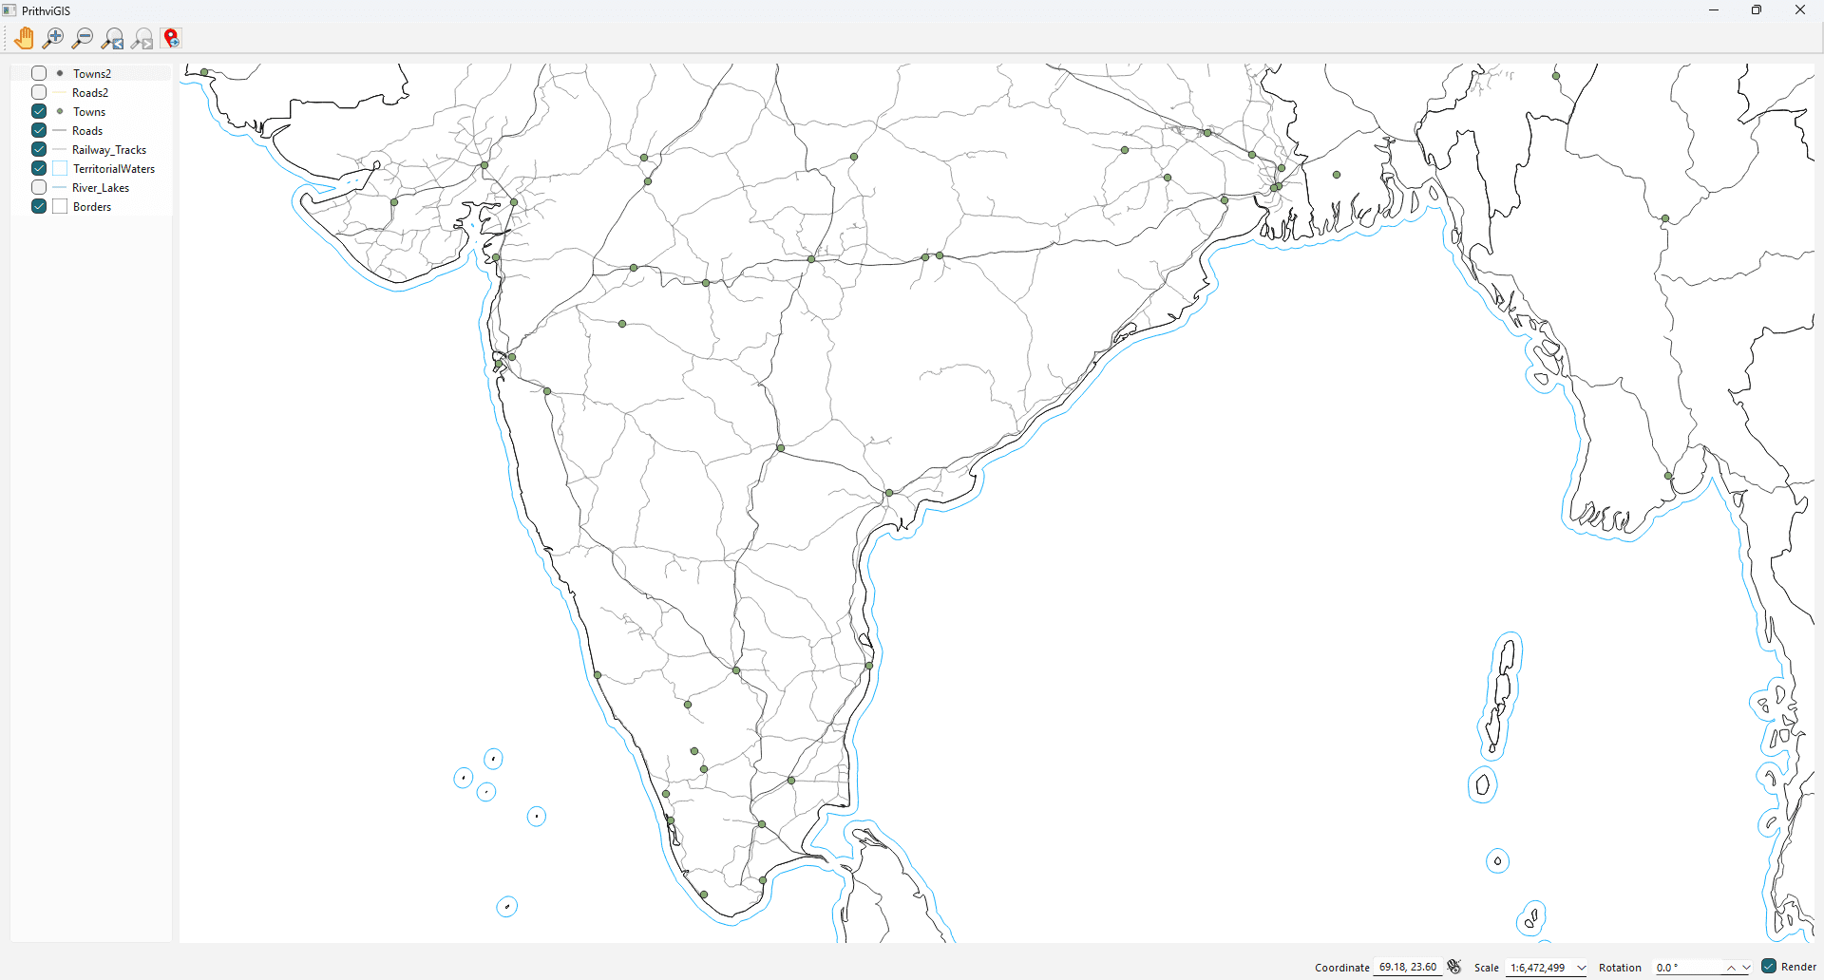Go to previous zoom extent
The image size is (1824, 980).
(x=112, y=38)
